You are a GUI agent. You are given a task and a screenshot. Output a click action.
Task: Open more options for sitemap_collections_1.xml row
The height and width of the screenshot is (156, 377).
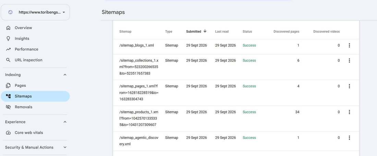click(349, 61)
